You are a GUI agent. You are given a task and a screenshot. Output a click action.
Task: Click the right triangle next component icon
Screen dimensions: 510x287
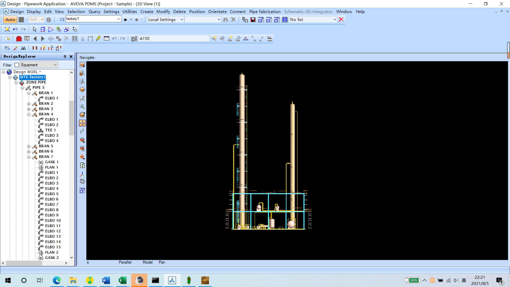42,39
